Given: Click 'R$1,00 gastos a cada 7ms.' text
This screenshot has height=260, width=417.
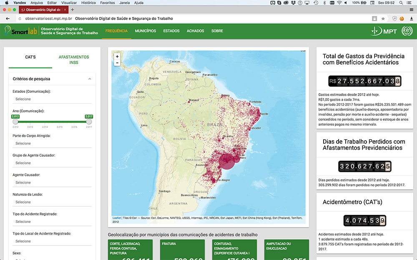Looking at the screenshot, I should point(339,99).
